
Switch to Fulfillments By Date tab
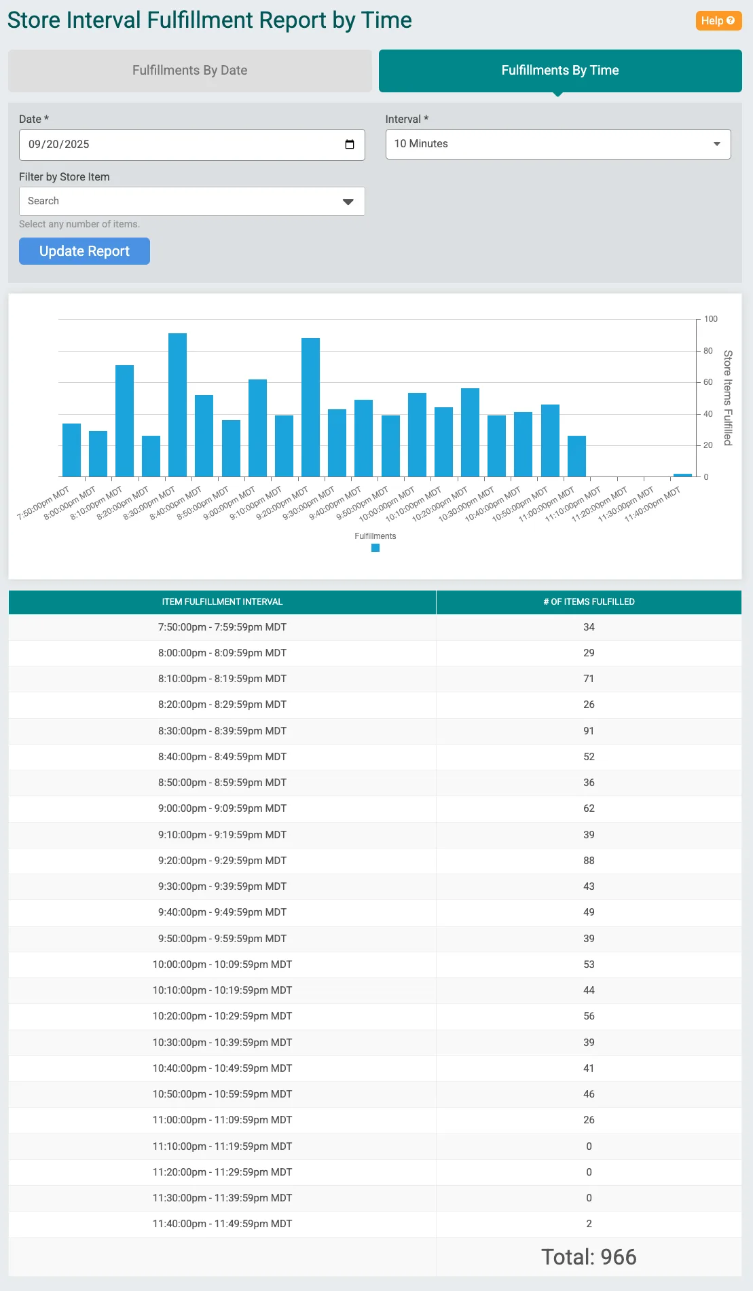tap(189, 71)
